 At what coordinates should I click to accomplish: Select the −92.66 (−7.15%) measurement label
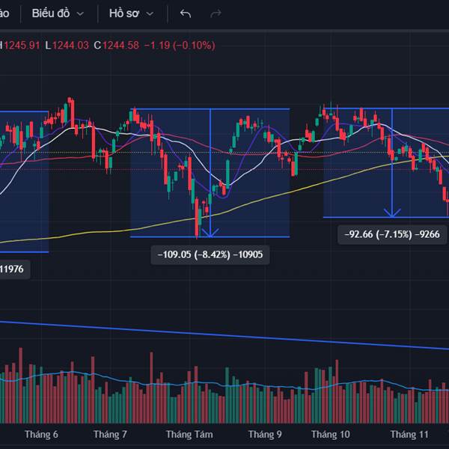pyautogui.click(x=394, y=234)
